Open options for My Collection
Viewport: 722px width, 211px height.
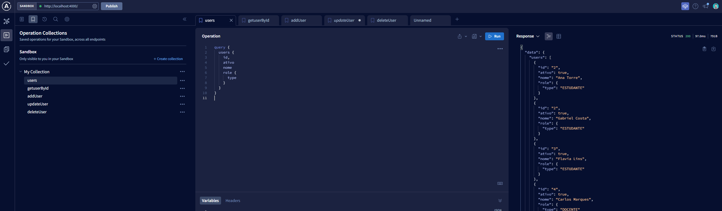tap(182, 72)
